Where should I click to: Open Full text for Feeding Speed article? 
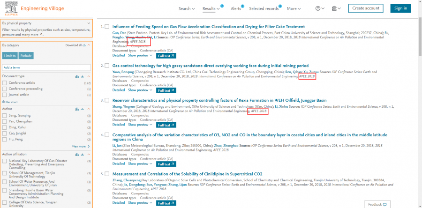click(166, 56)
